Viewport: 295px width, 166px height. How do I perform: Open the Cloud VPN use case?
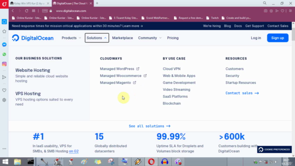pos(171,69)
